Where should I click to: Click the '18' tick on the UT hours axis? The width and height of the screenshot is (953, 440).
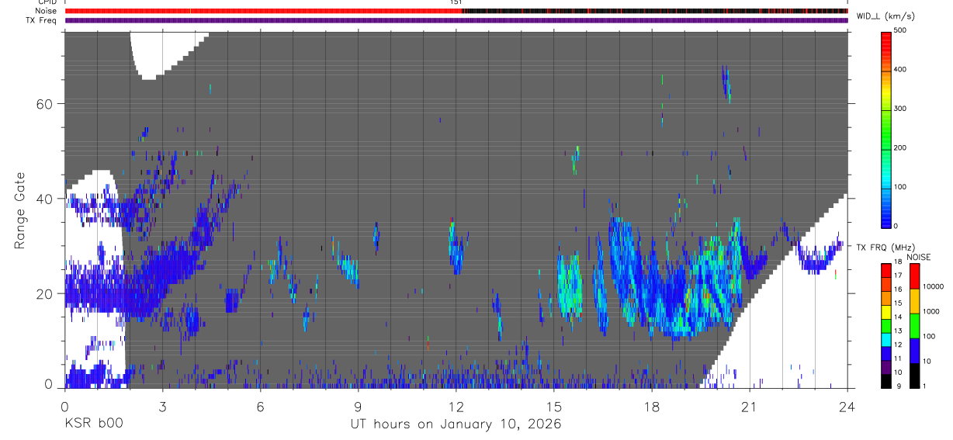(651, 406)
